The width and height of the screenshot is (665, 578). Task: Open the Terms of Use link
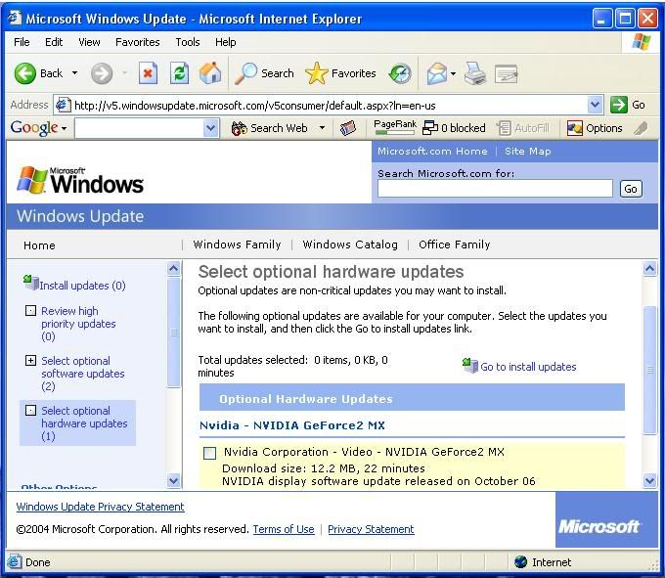284,529
